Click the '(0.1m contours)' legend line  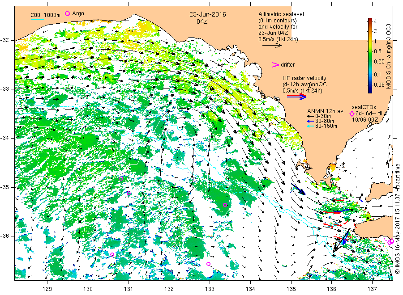tap(278, 21)
